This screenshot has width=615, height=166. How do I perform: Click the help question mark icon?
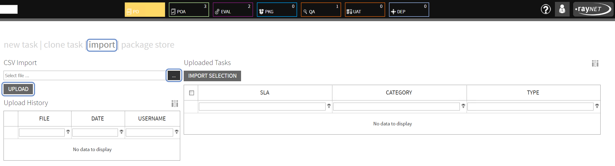pyautogui.click(x=545, y=9)
